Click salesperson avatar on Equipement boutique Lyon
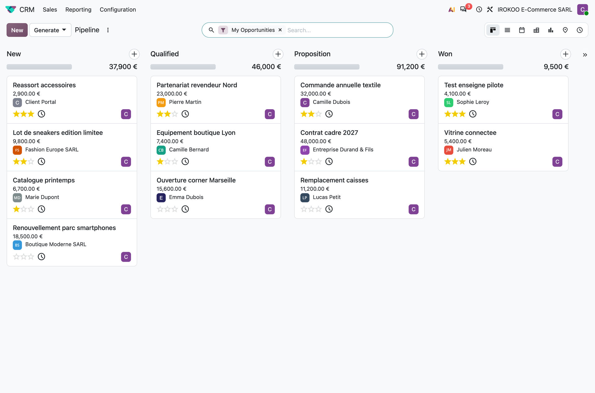This screenshot has width=595, height=393. [x=270, y=162]
